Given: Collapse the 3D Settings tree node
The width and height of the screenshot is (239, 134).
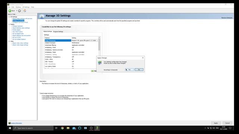Looking at the screenshot, I should click(9, 17).
